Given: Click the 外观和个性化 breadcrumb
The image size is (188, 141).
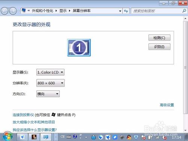Looking at the screenshot, I should coord(42,11).
